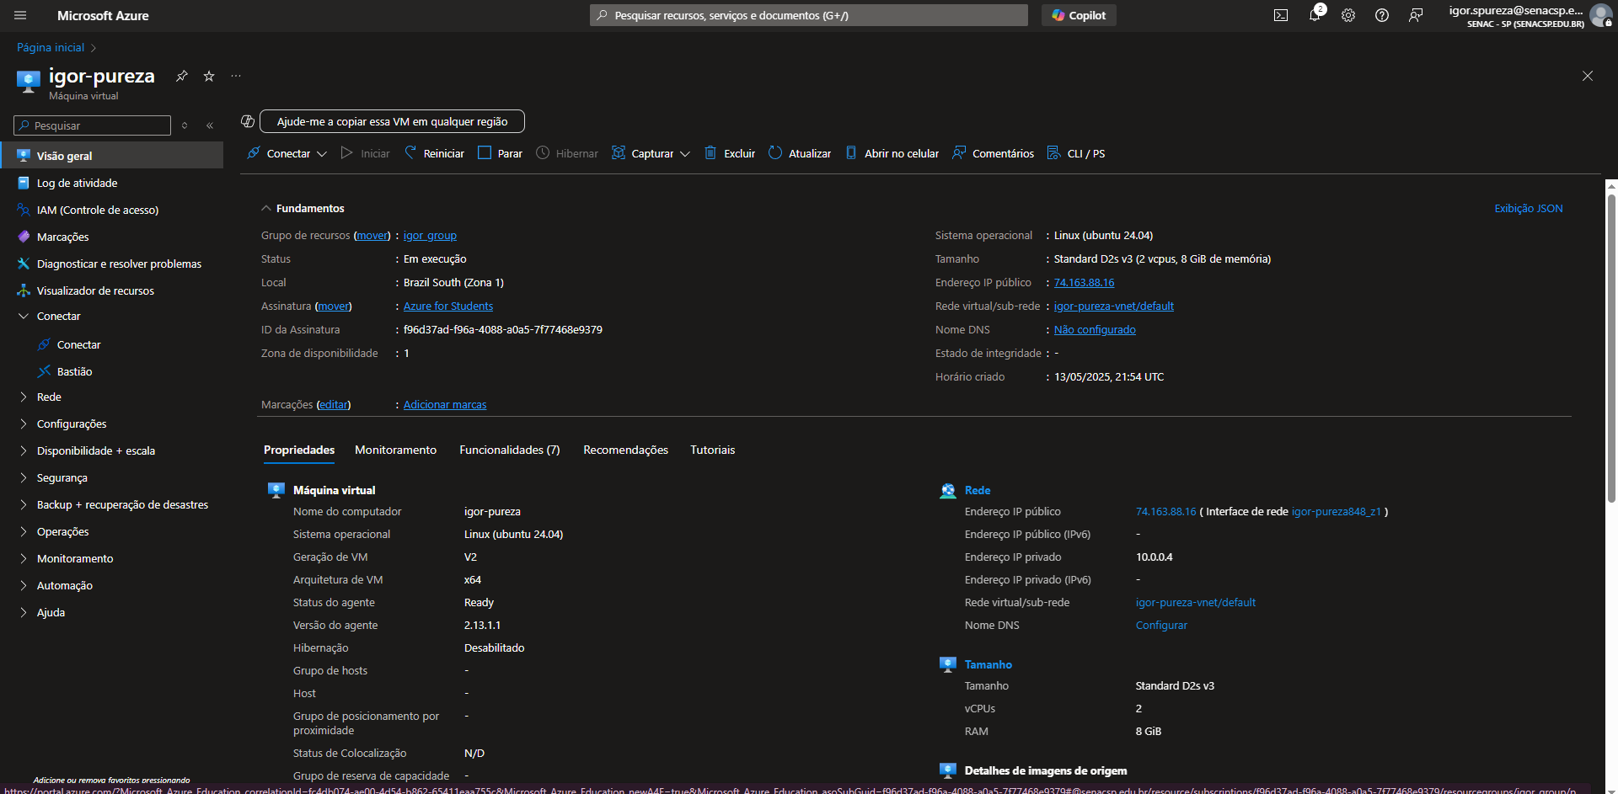
Task: Expand Ajuda in the sidebar
Action: click(24, 612)
